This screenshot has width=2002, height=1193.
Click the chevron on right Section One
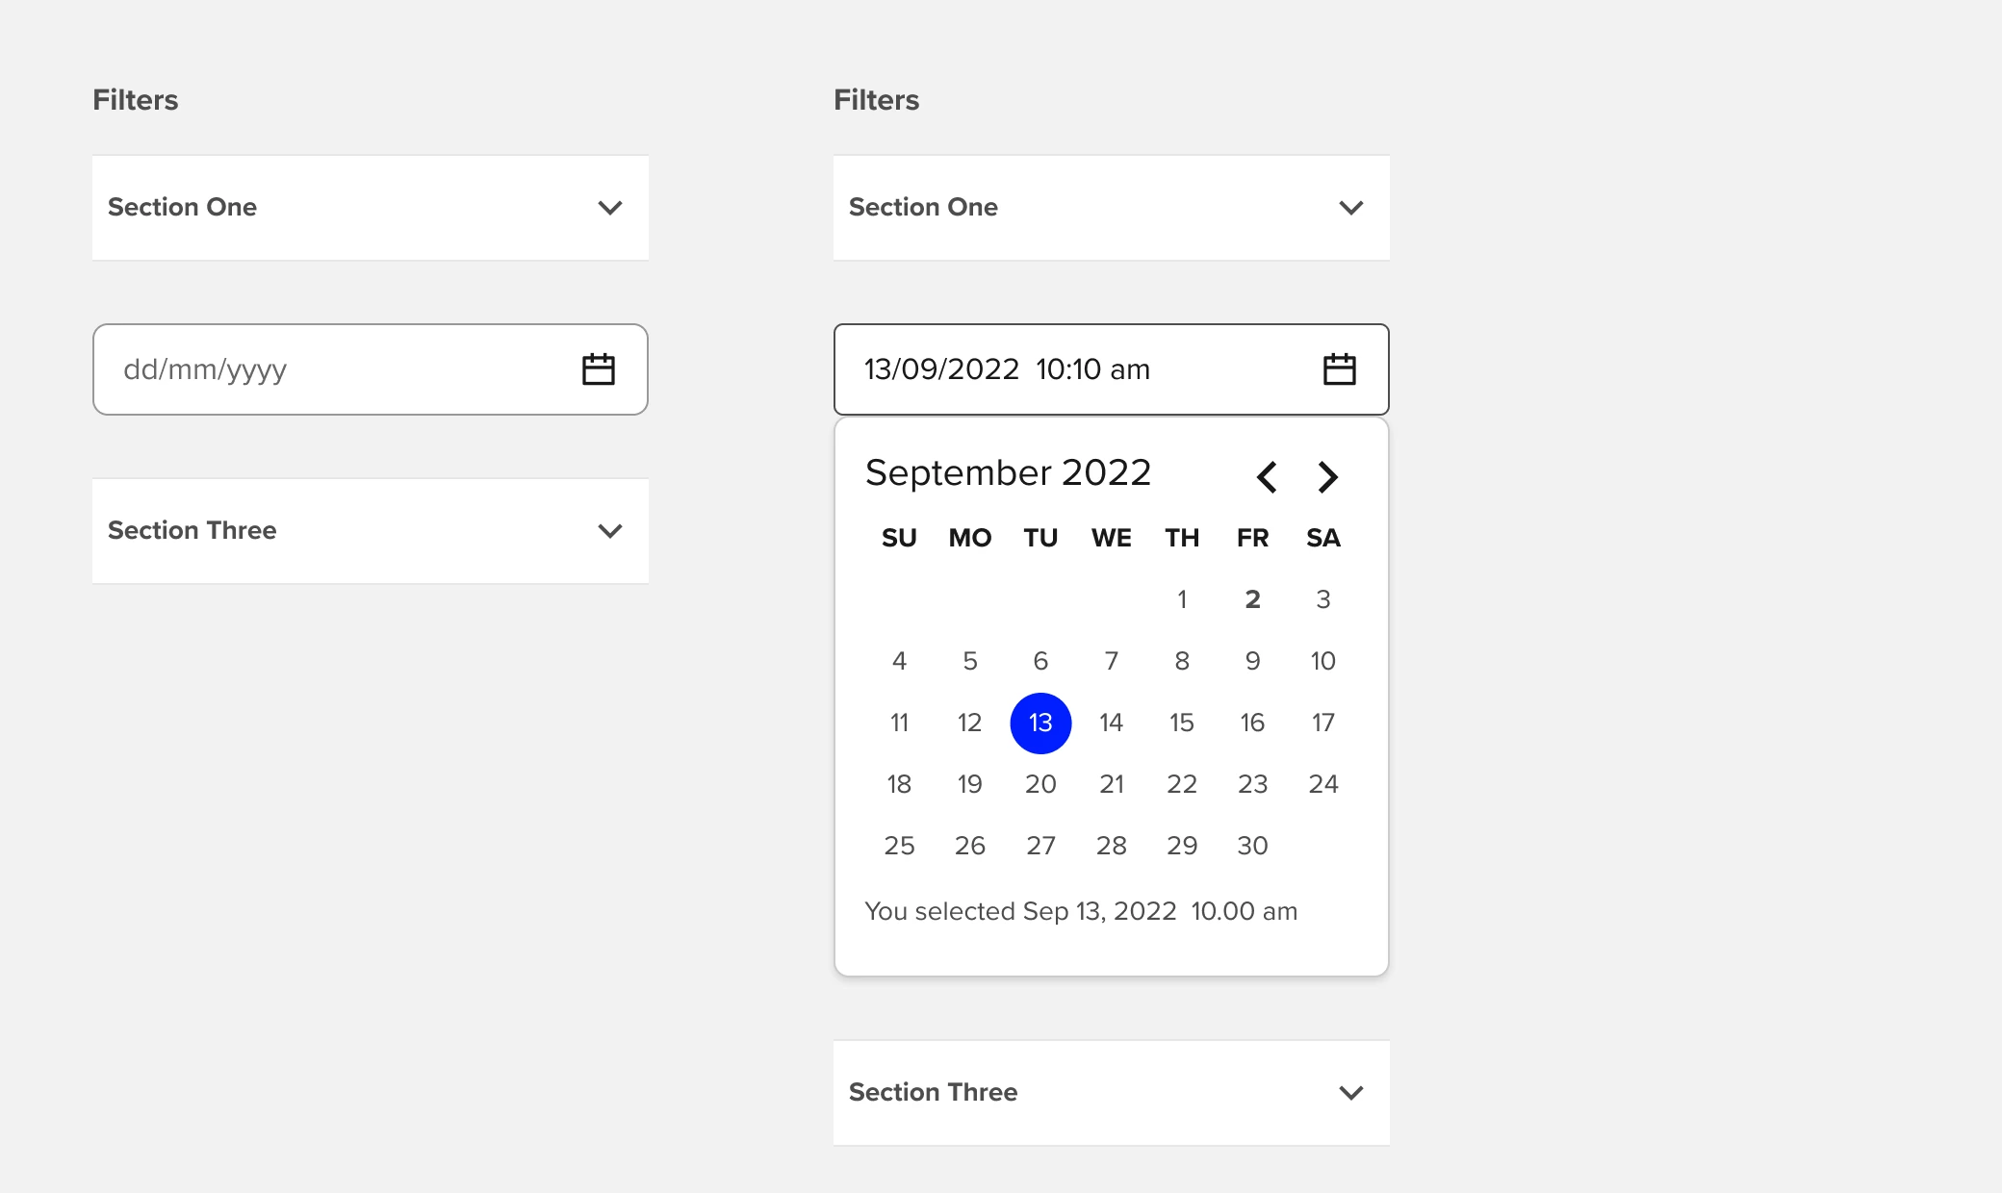1349,208
